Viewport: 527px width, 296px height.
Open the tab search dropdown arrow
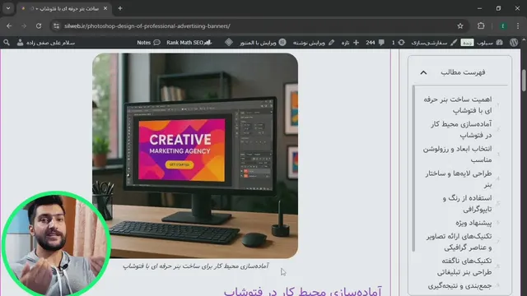coord(8,8)
